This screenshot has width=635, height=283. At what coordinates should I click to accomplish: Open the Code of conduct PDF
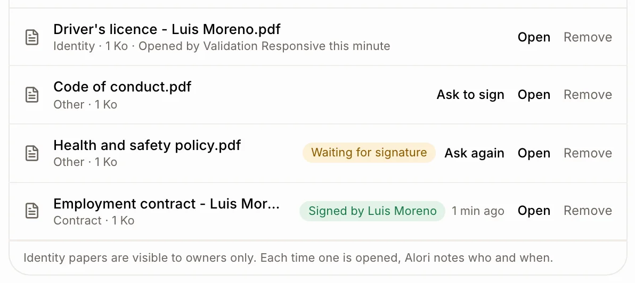(534, 95)
